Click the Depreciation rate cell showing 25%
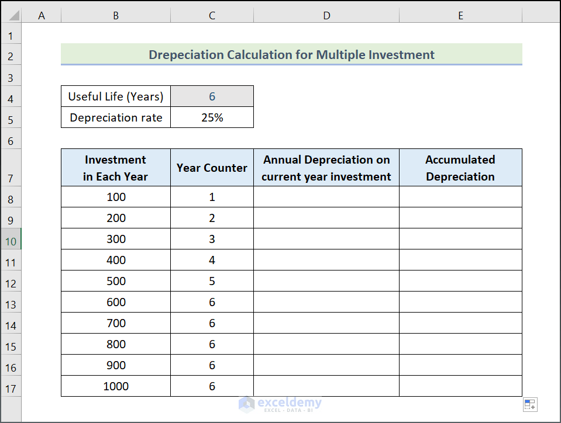The width and height of the screenshot is (561, 423). (211, 117)
